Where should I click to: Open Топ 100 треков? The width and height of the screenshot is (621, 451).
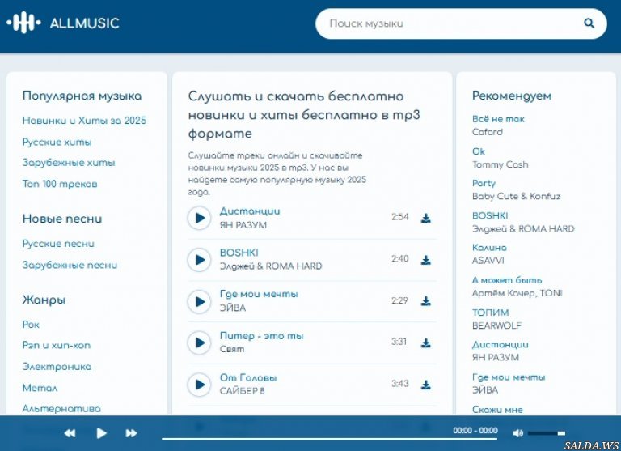click(x=60, y=184)
